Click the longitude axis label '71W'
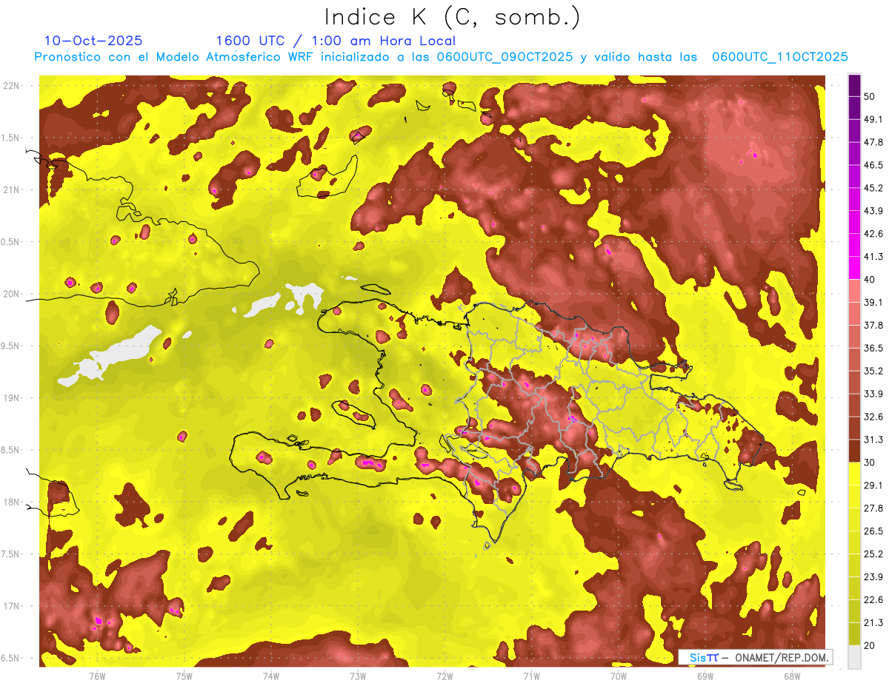This screenshot has height=686, width=889. [531, 676]
